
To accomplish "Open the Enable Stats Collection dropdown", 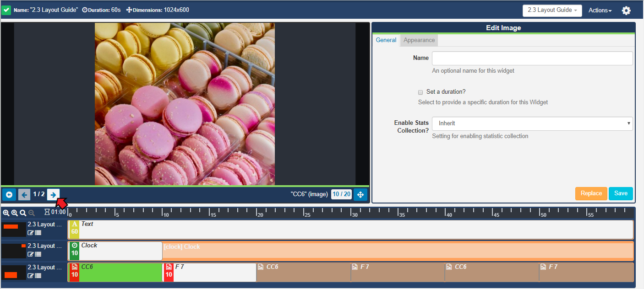I will 532,123.
